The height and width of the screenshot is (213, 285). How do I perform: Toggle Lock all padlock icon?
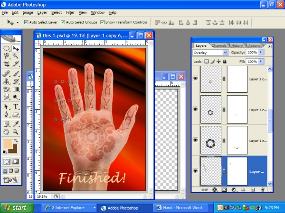point(225,62)
